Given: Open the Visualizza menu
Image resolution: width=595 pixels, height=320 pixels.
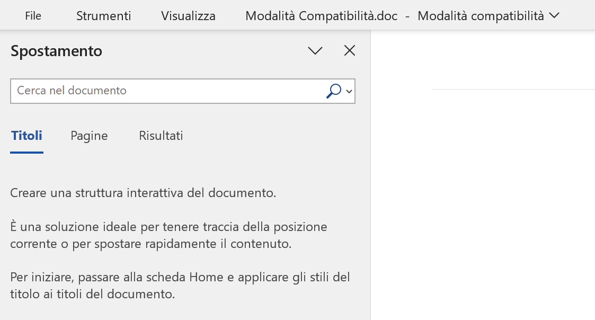Looking at the screenshot, I should (188, 15).
